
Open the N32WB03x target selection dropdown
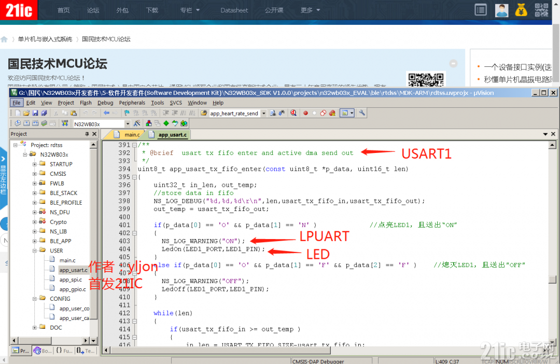tap(128, 123)
